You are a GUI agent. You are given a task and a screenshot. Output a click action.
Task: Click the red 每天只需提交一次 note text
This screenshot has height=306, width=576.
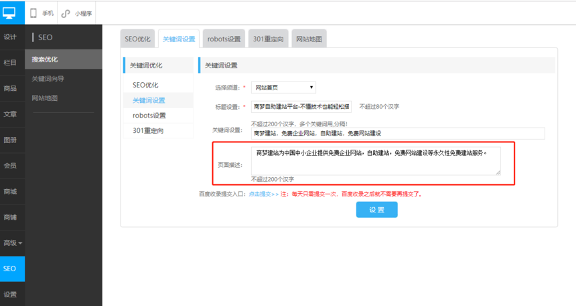tap(351, 194)
